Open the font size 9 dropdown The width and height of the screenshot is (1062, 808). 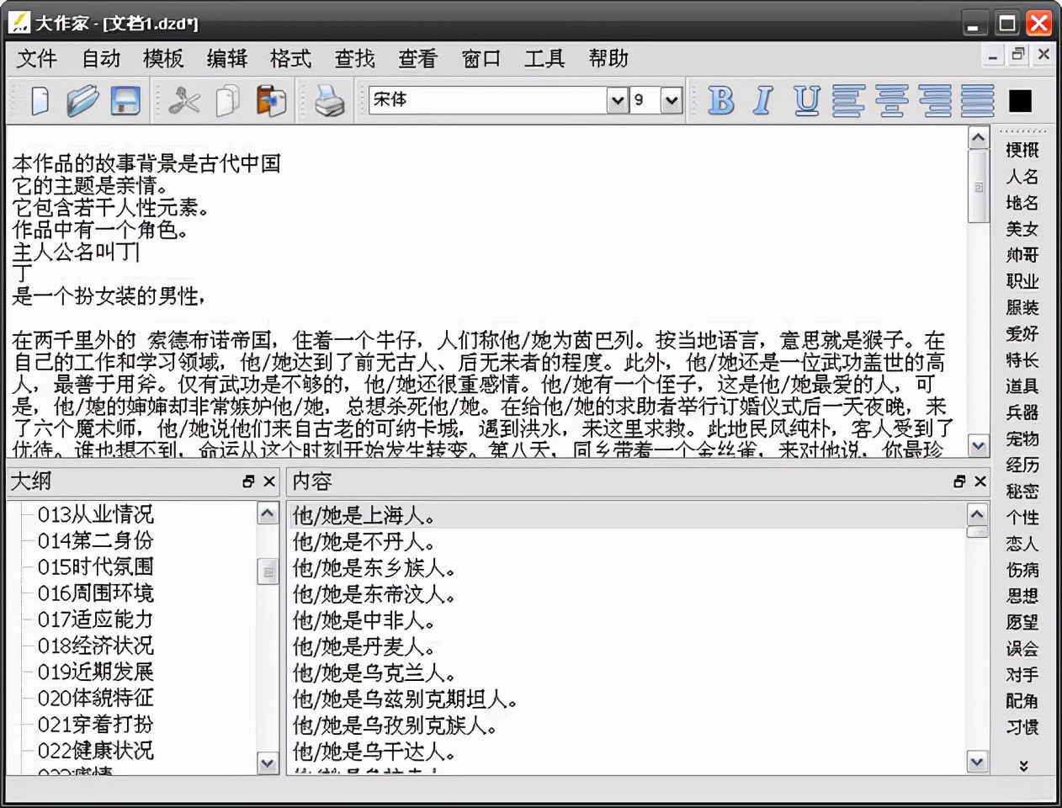coord(671,100)
